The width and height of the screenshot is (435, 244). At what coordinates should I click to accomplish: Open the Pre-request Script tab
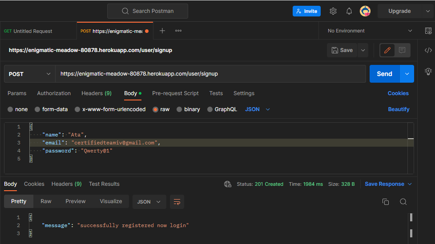(x=175, y=93)
